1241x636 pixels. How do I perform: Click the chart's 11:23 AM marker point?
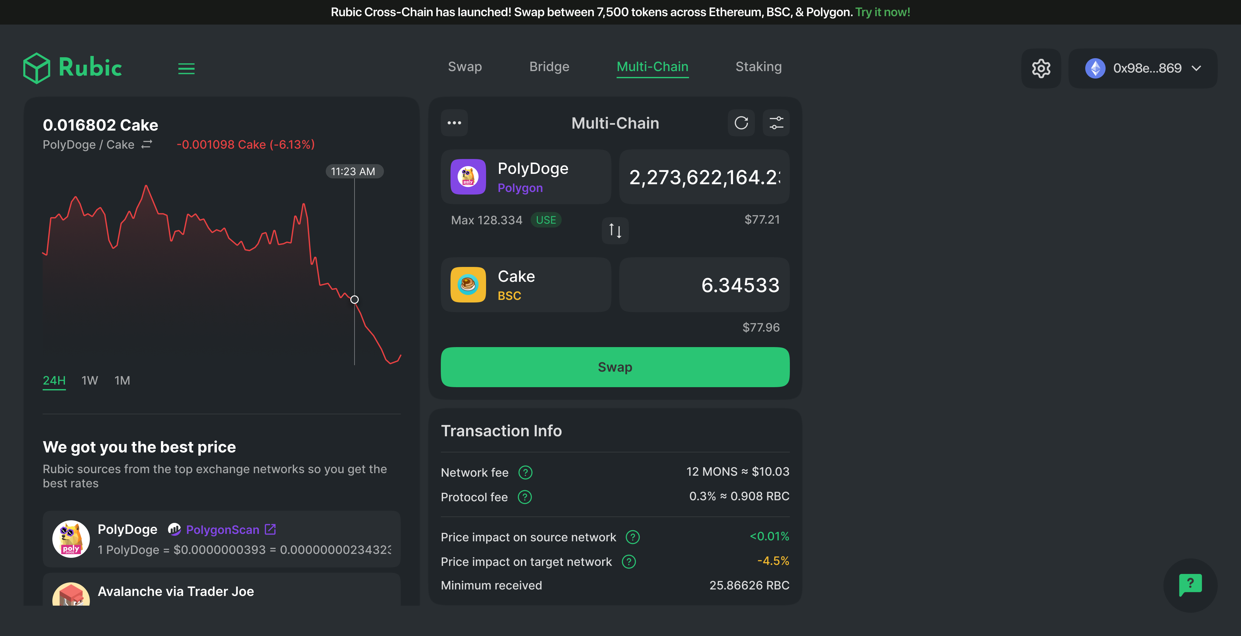(354, 300)
